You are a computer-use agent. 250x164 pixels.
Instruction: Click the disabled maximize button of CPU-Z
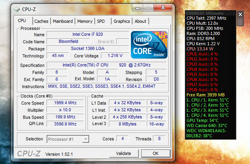pos(148,8)
